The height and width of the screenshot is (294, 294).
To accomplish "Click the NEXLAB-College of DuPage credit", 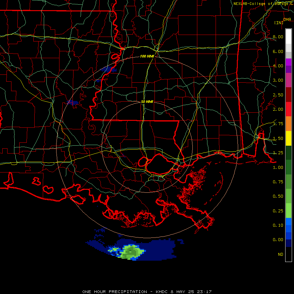I will (x=261, y=4).
